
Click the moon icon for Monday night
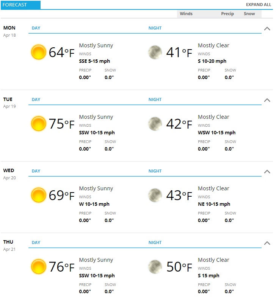(155, 52)
